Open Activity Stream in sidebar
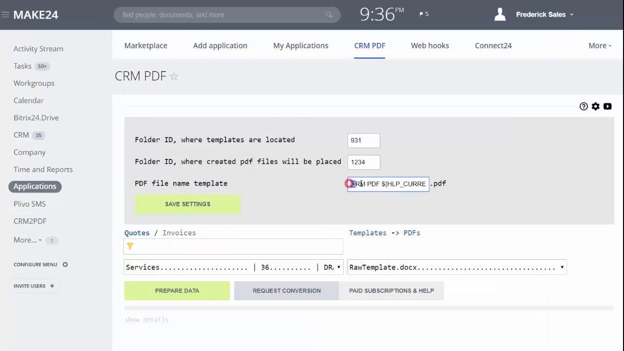The width and height of the screenshot is (624, 351). click(x=39, y=49)
